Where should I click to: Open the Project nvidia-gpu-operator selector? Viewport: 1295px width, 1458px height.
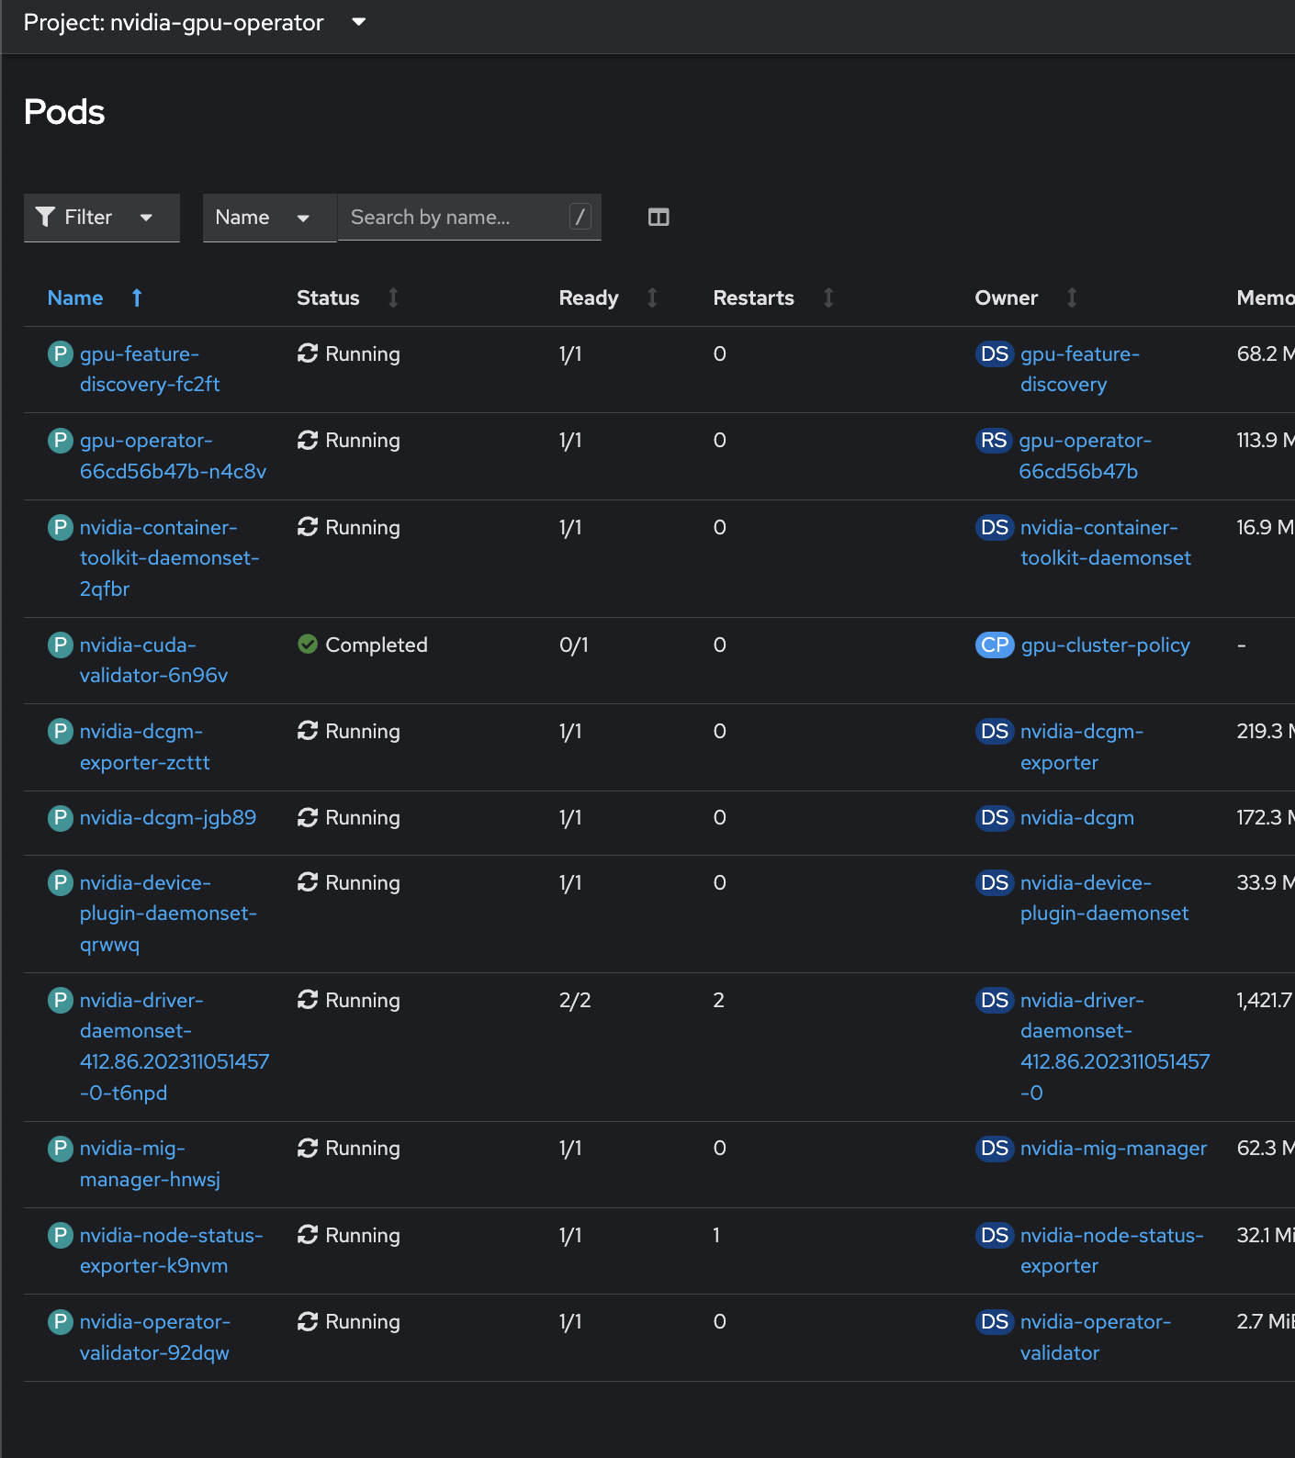[x=195, y=23]
